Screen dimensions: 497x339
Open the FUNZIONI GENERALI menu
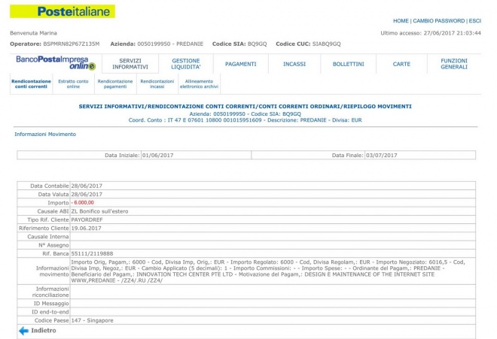[454, 64]
